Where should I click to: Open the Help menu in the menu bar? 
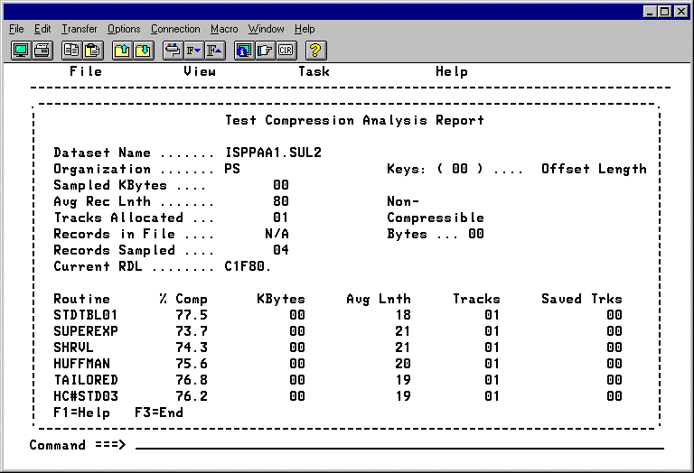point(305,29)
